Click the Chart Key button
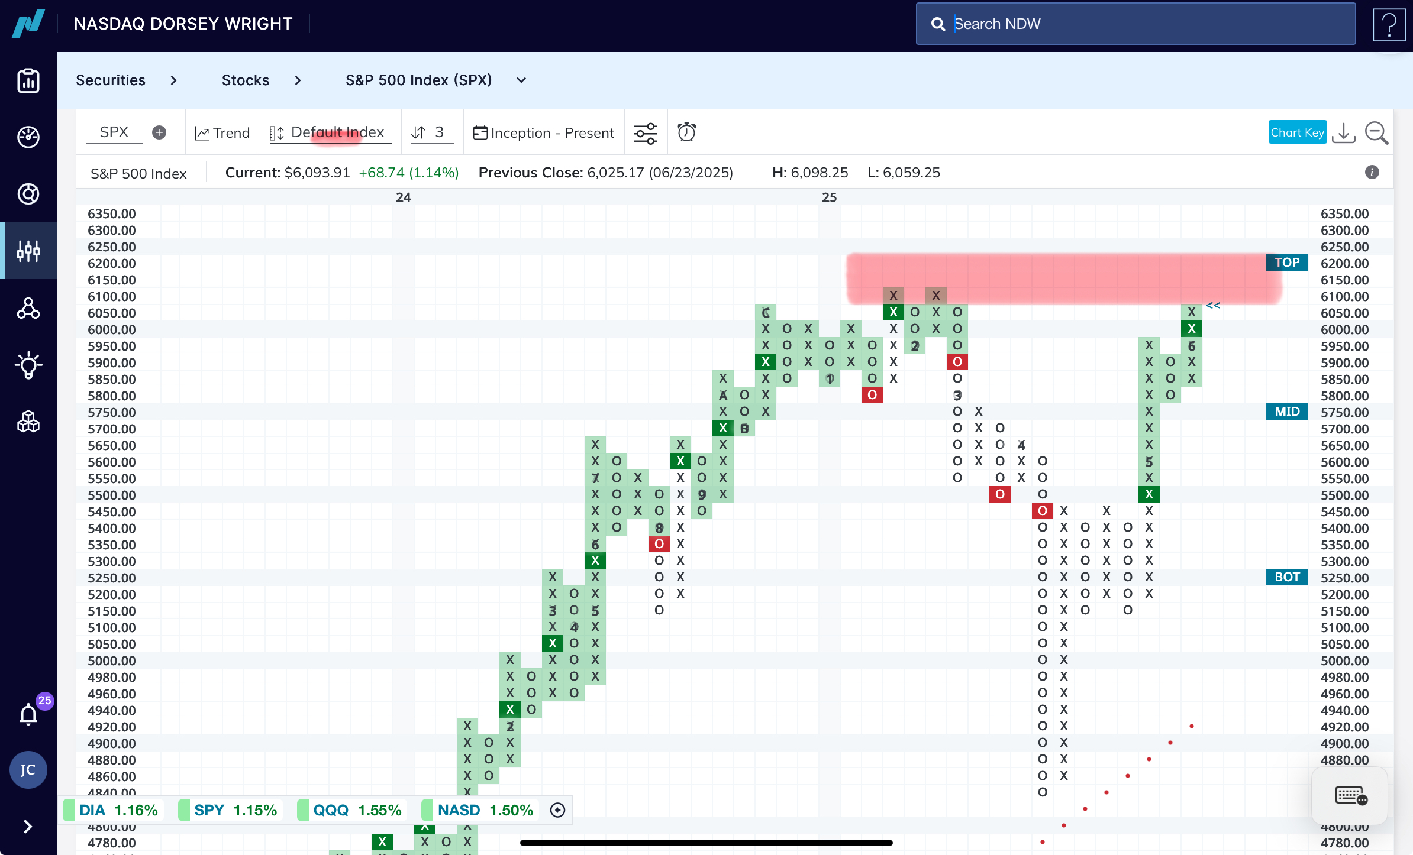 tap(1297, 132)
